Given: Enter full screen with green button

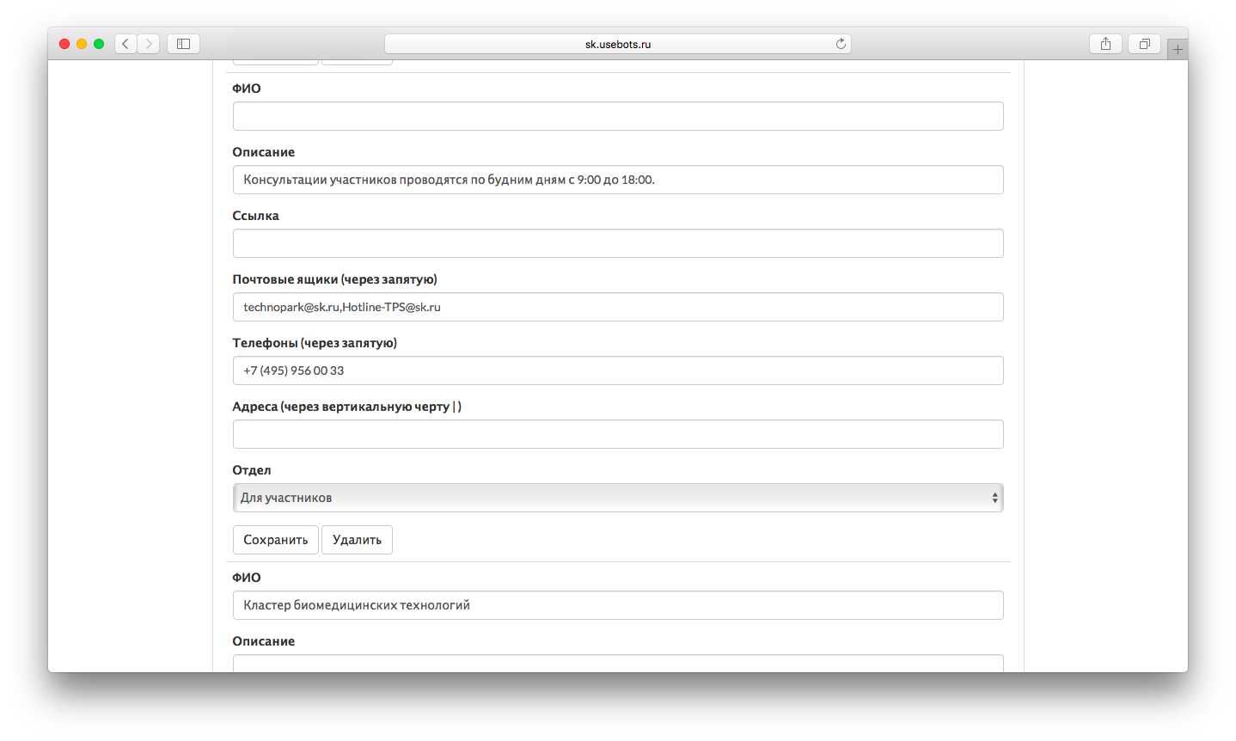Looking at the screenshot, I should click(99, 44).
